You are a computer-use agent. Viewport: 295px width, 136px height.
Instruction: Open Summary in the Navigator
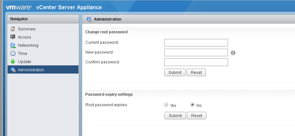coord(43,29)
